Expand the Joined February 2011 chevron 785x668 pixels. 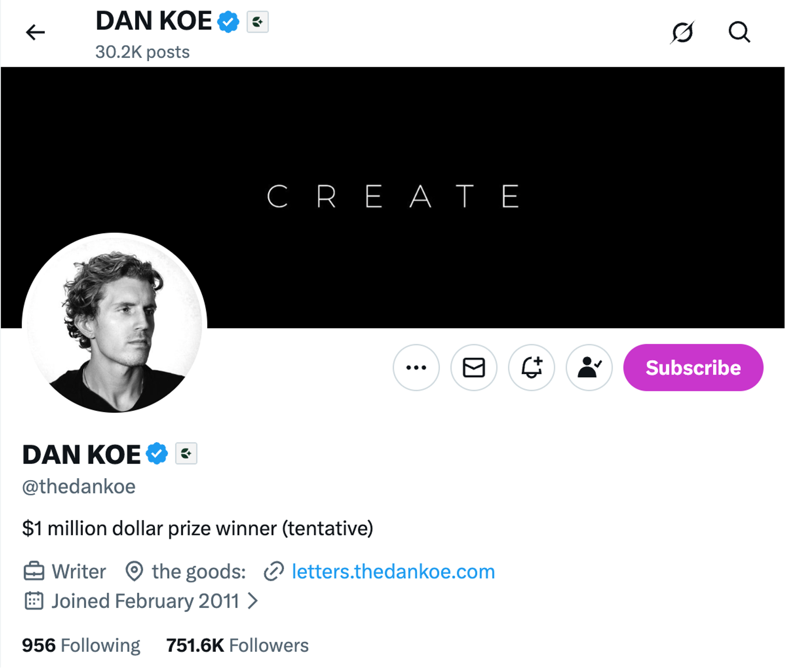point(253,601)
